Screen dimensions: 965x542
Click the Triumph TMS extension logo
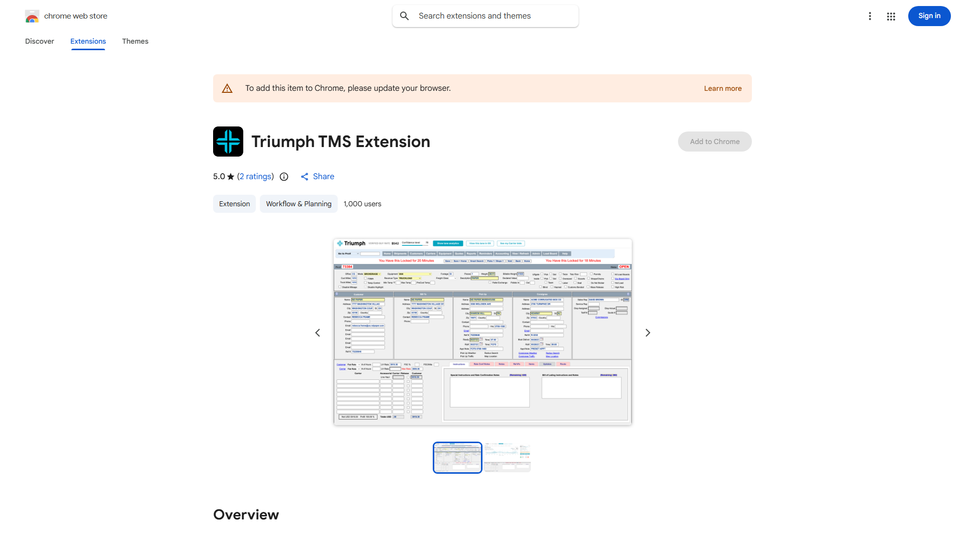(x=228, y=142)
